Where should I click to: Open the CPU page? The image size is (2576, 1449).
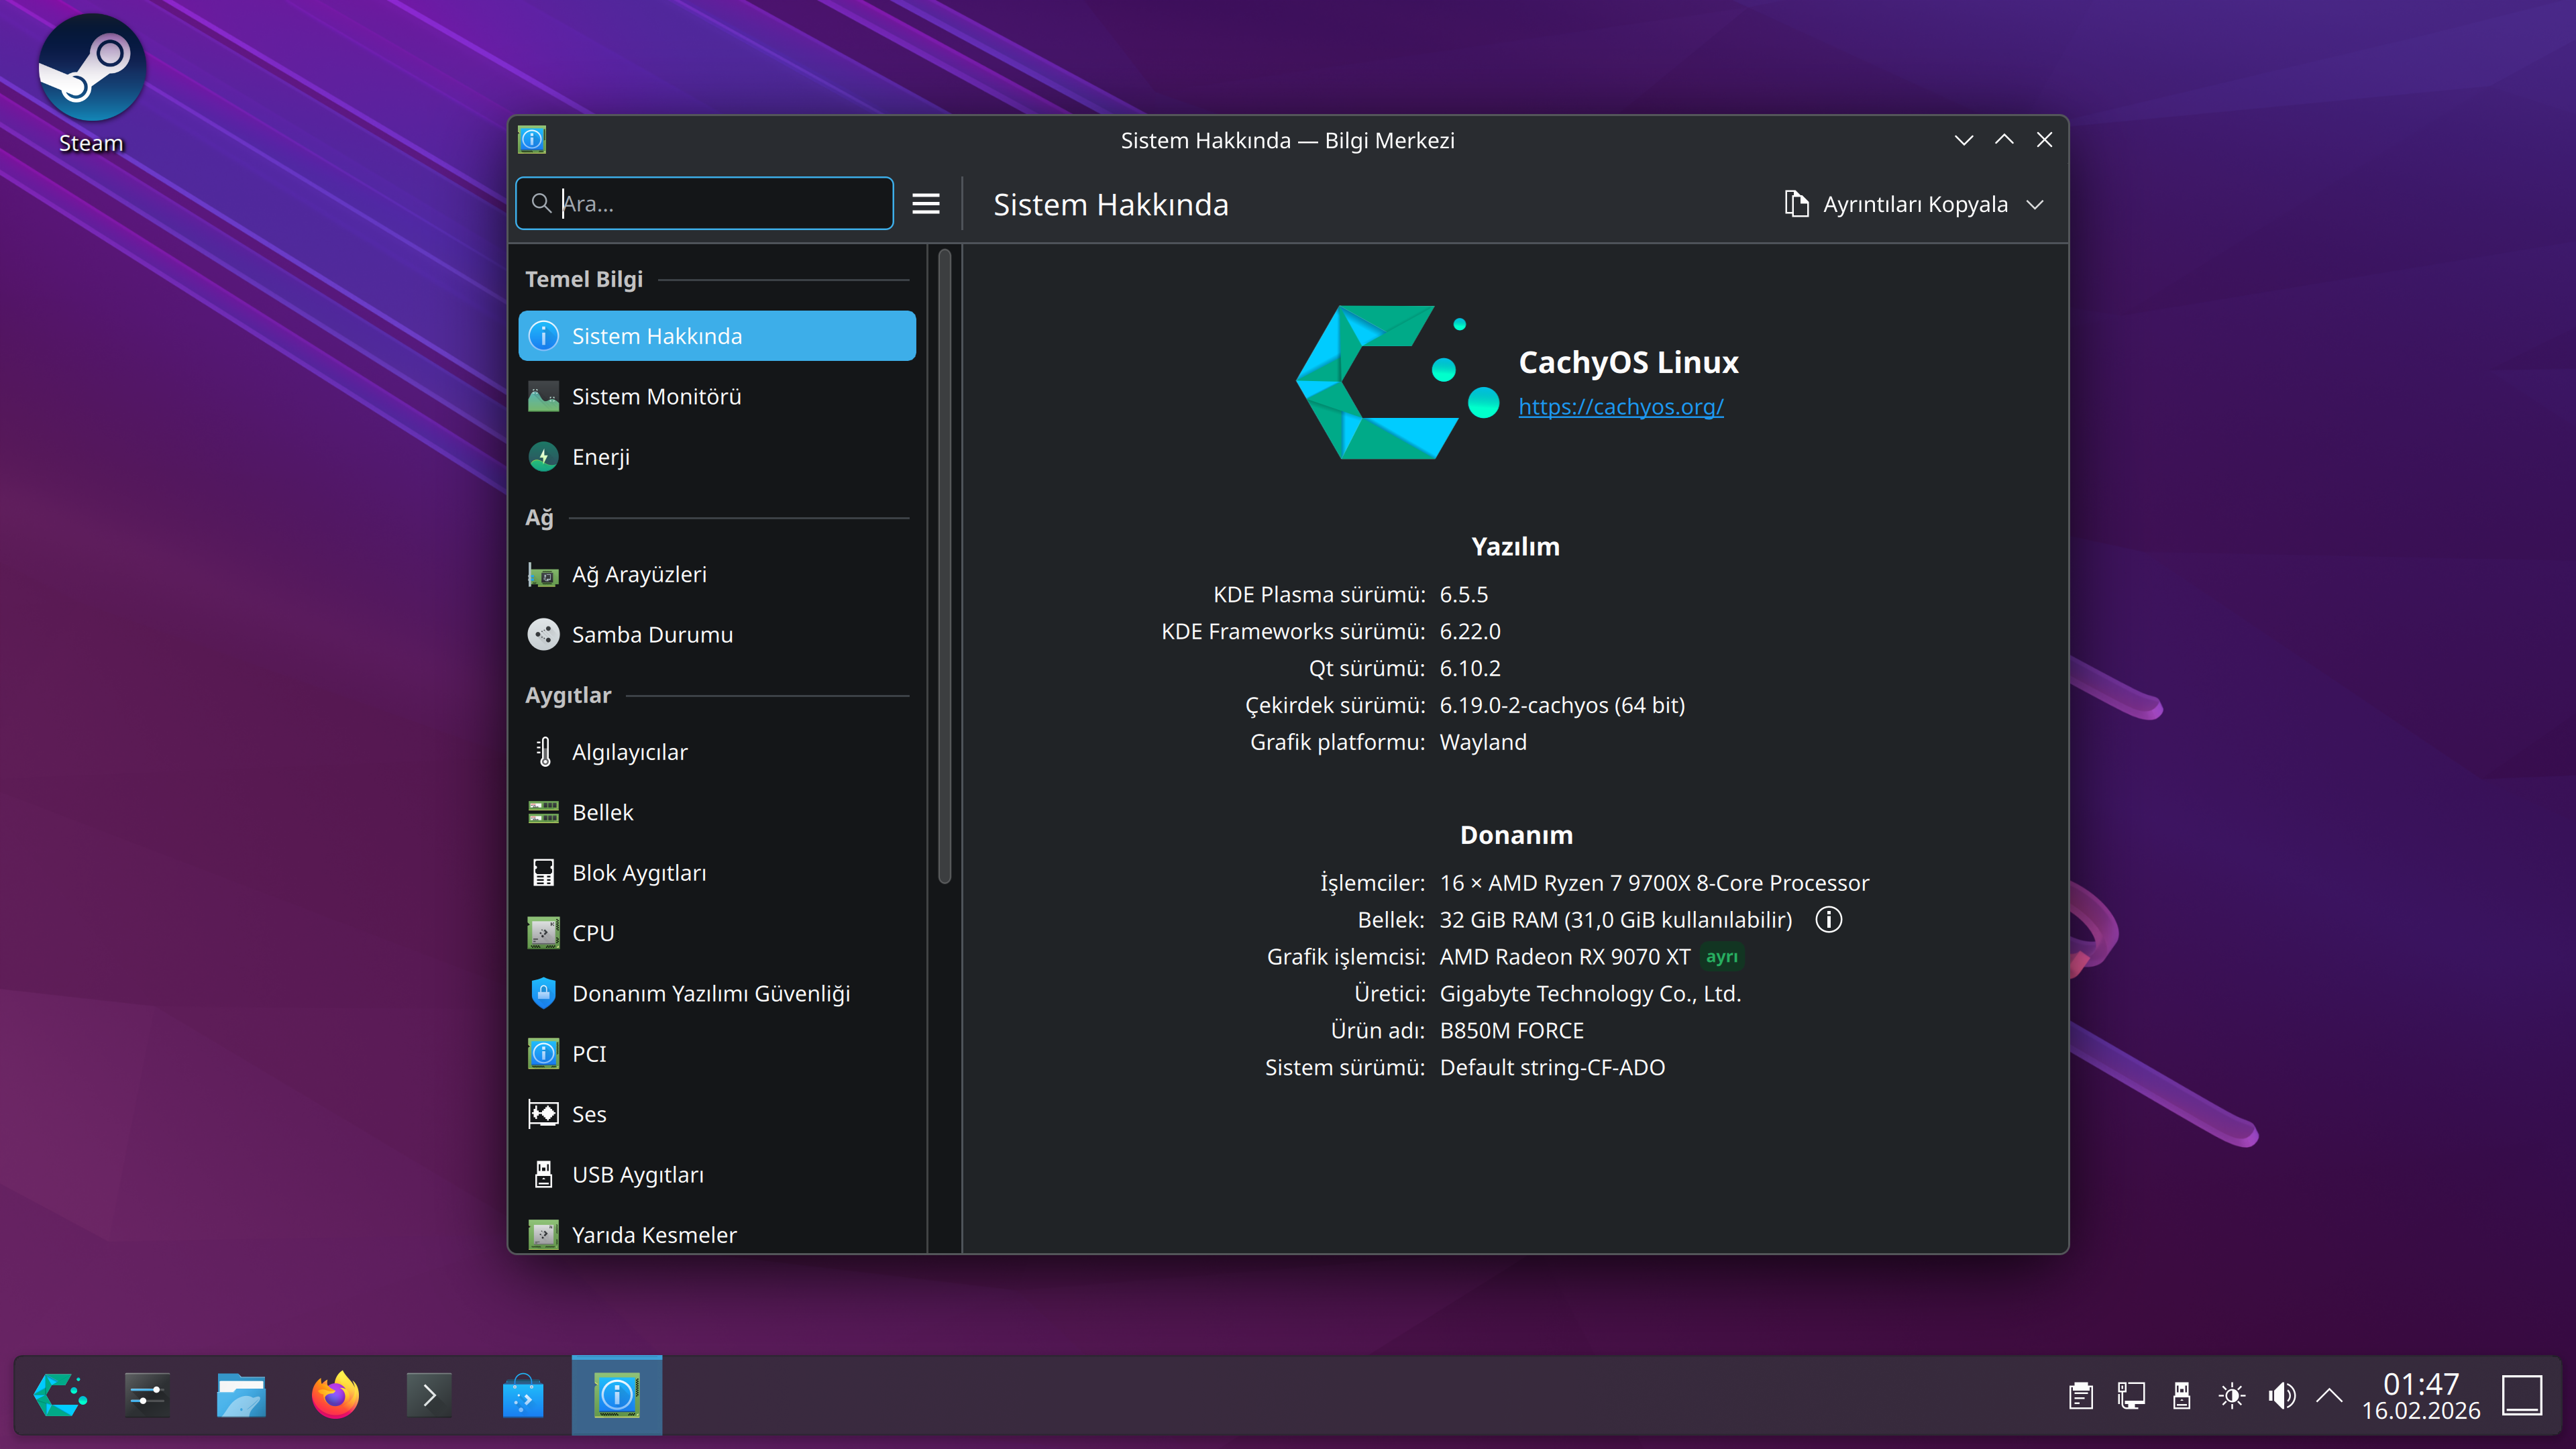(717, 933)
